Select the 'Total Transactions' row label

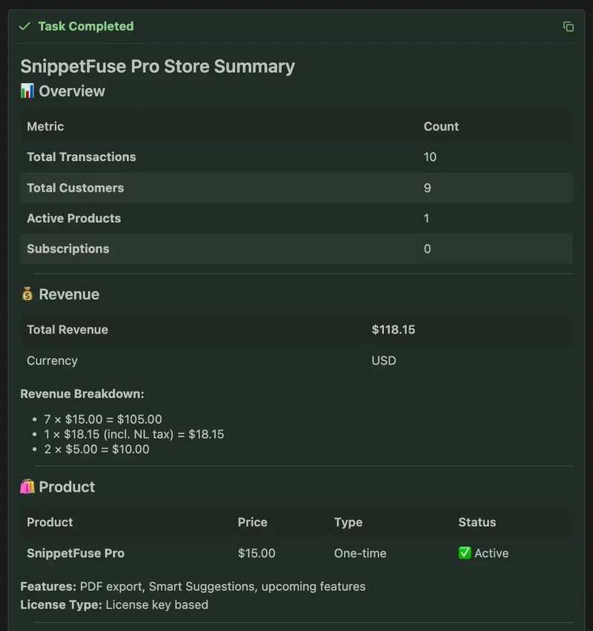(x=82, y=156)
